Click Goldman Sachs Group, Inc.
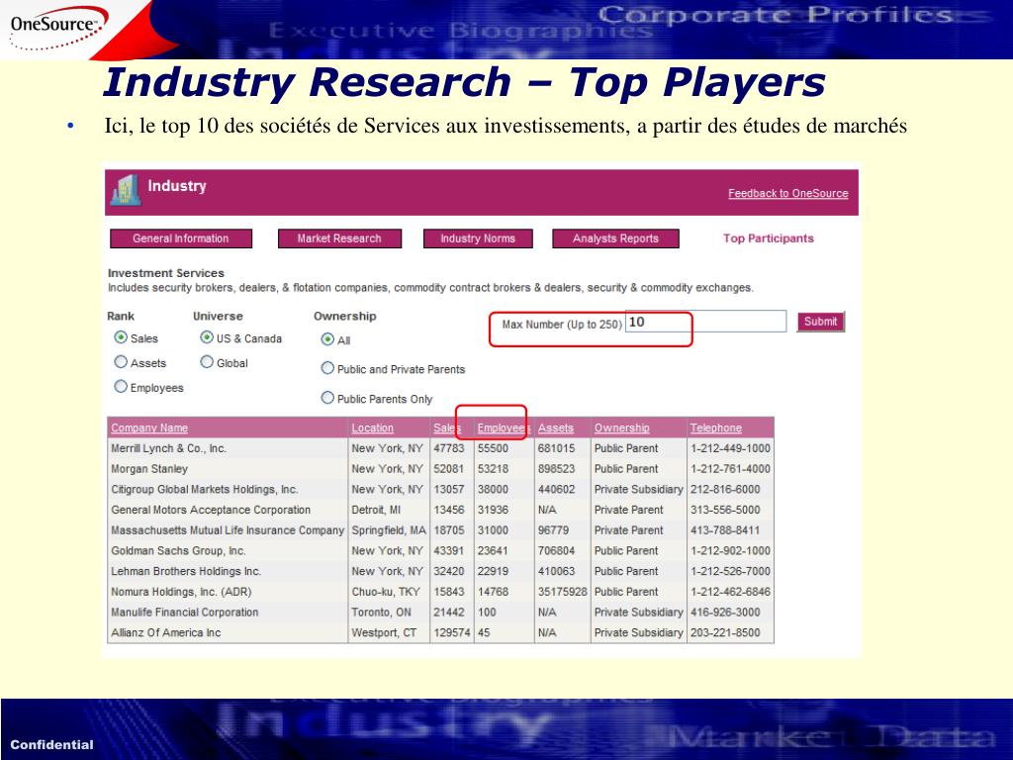 (178, 551)
